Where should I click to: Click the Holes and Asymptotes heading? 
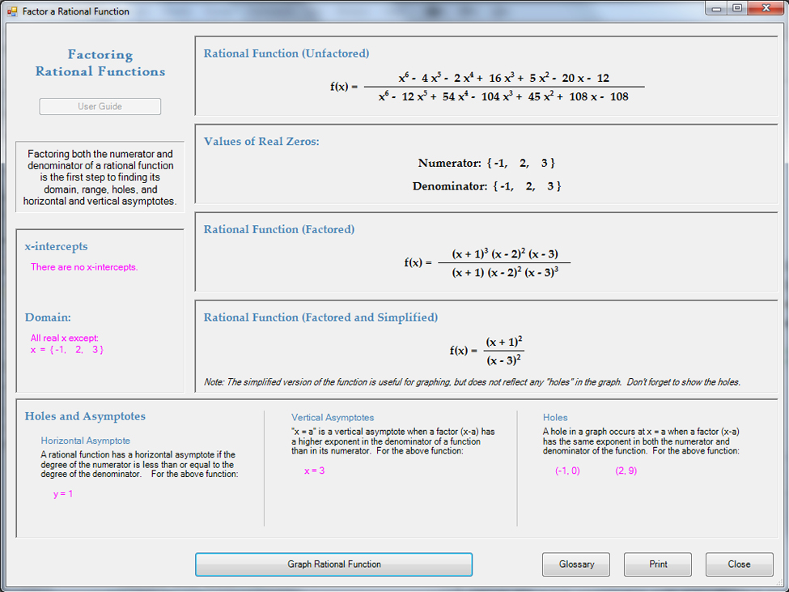point(85,416)
